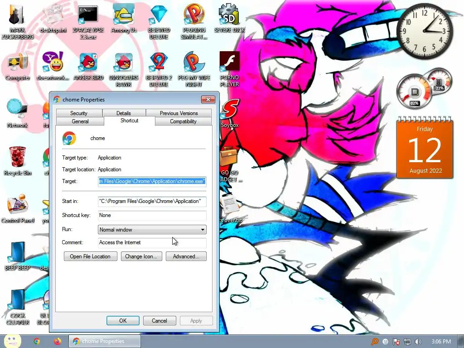Click the Open File Location button
This screenshot has height=348, width=464.
90,256
